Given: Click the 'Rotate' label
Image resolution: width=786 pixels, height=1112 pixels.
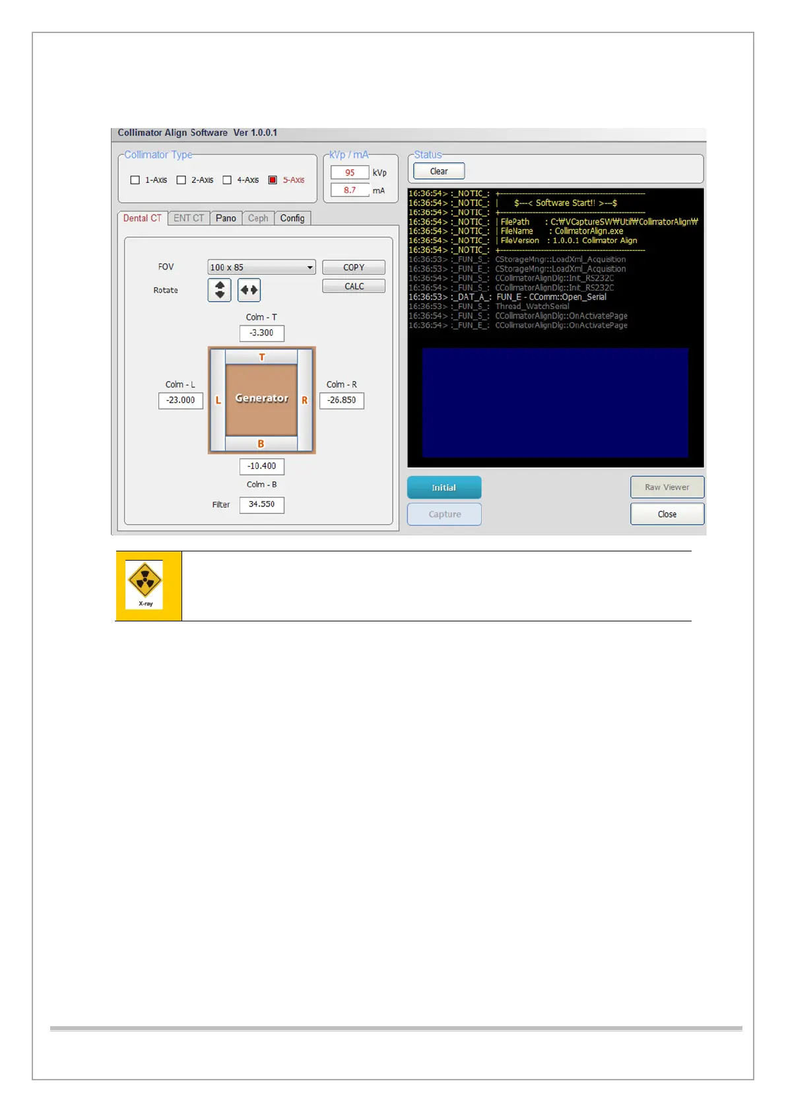Looking at the screenshot, I should click(166, 290).
